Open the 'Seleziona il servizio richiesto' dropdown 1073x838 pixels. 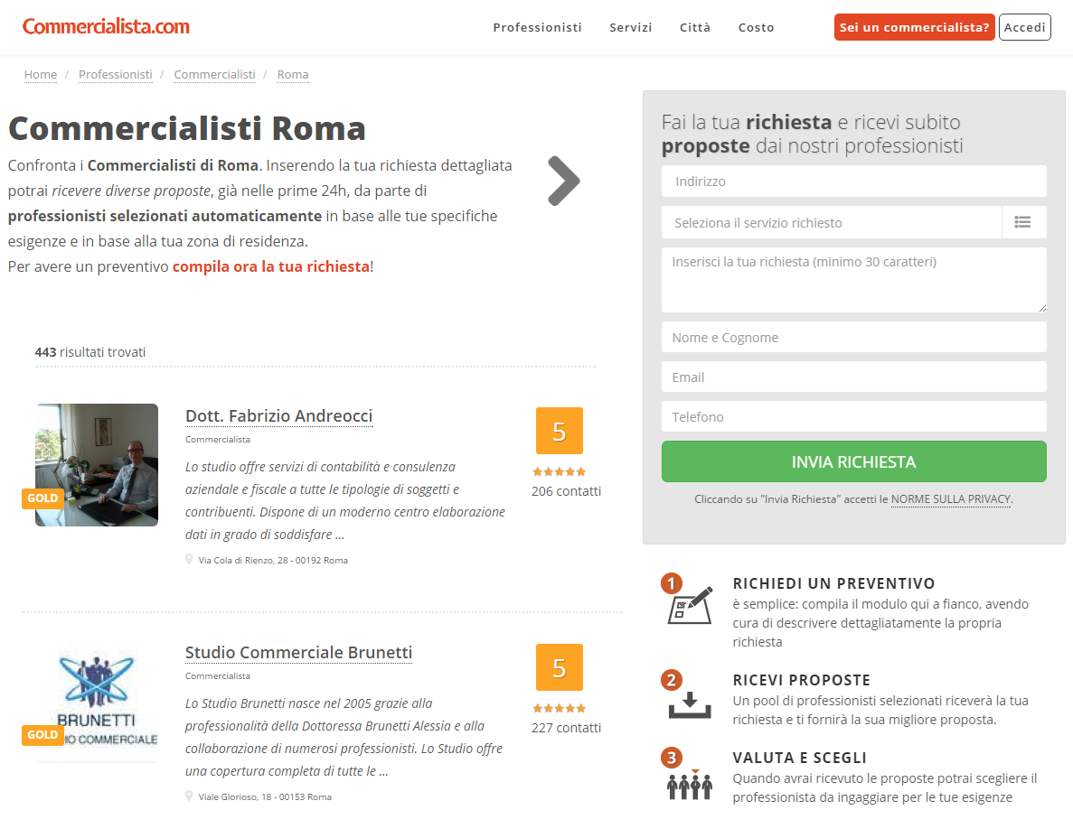[x=832, y=222]
